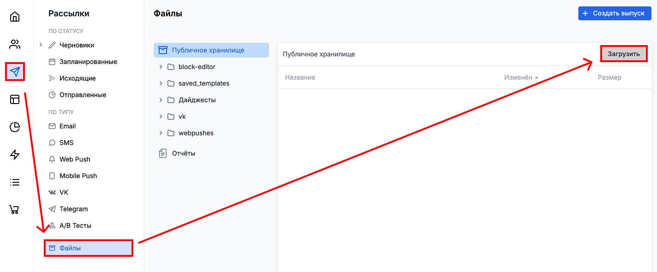Open reports via the pie chart icon
The width and height of the screenshot is (657, 272).
click(x=14, y=127)
